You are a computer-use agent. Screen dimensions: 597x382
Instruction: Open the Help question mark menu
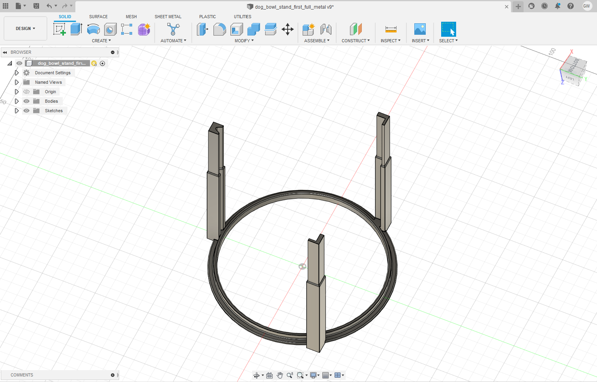(571, 6)
